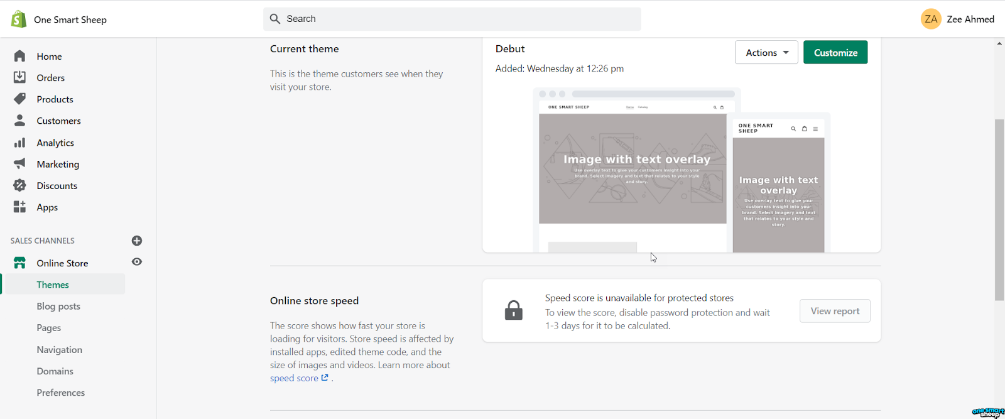
Task: Click the Shopify bag logo icon
Action: tap(19, 19)
